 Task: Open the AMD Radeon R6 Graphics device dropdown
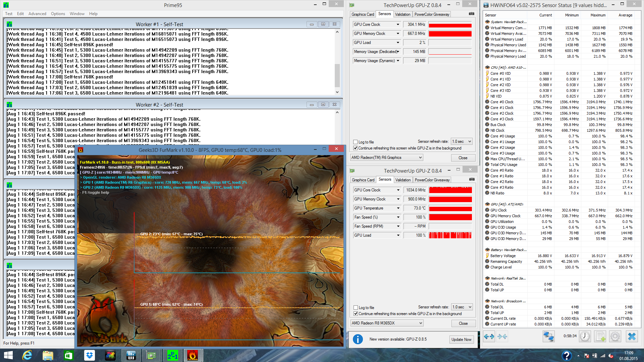386,158
